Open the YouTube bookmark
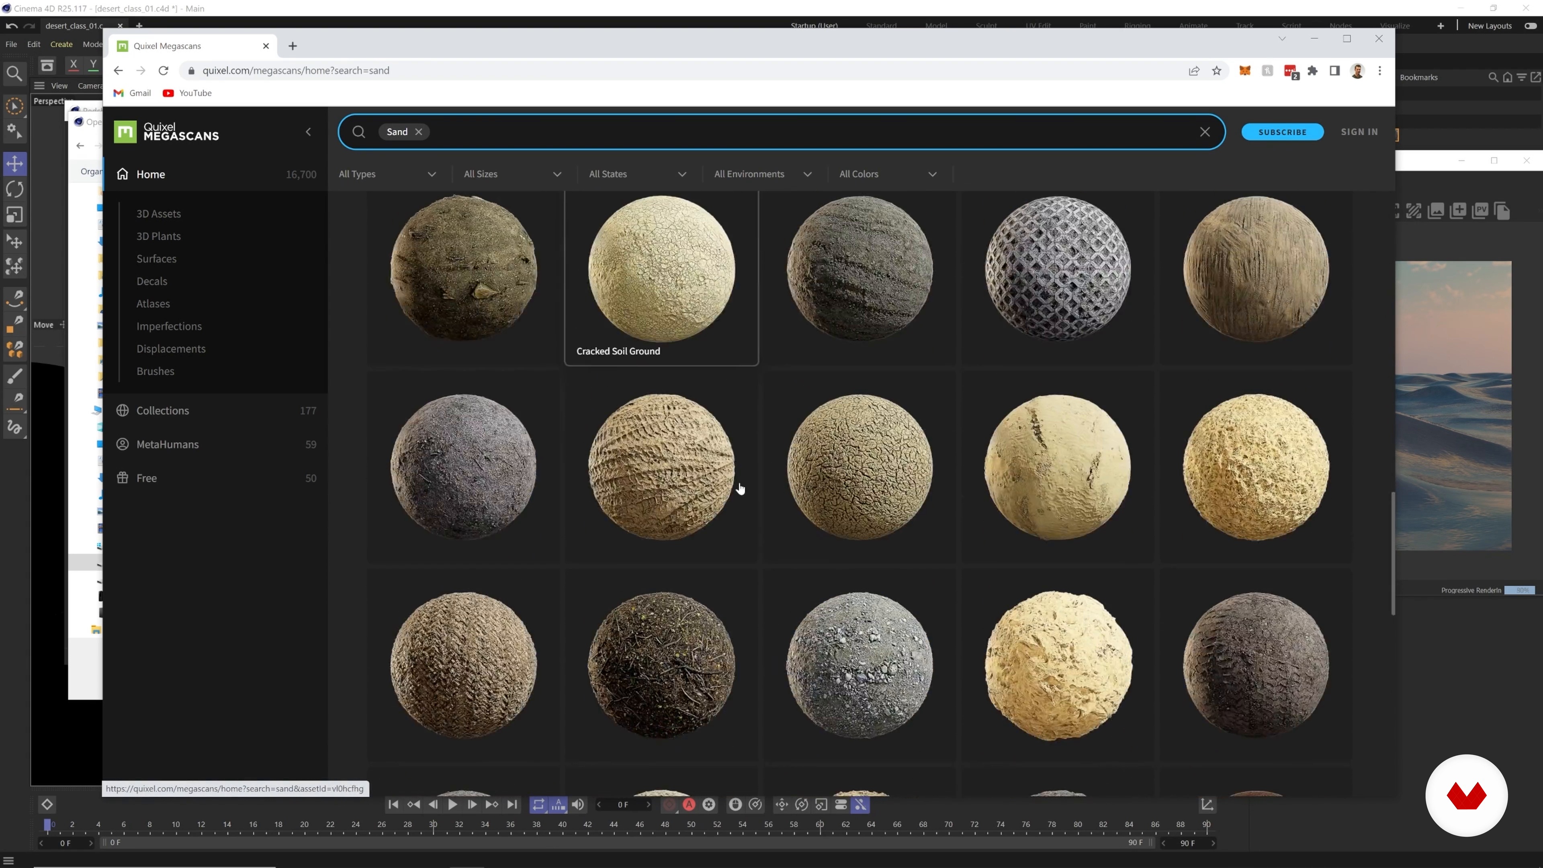 point(187,93)
